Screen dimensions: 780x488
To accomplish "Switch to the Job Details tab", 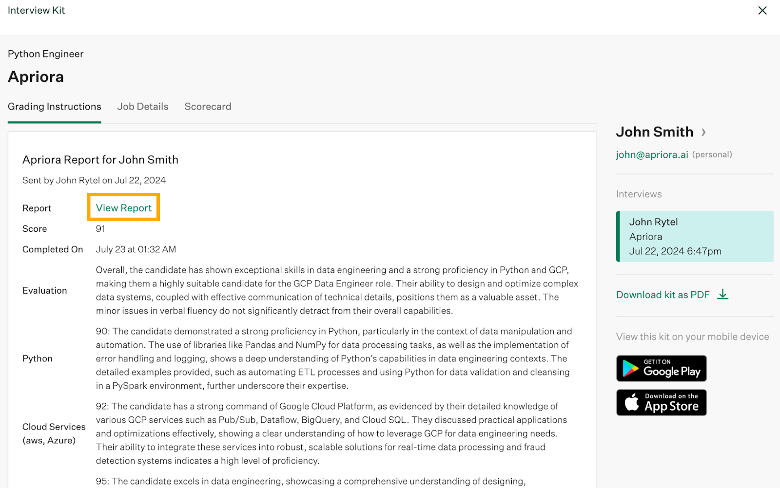I will [143, 107].
